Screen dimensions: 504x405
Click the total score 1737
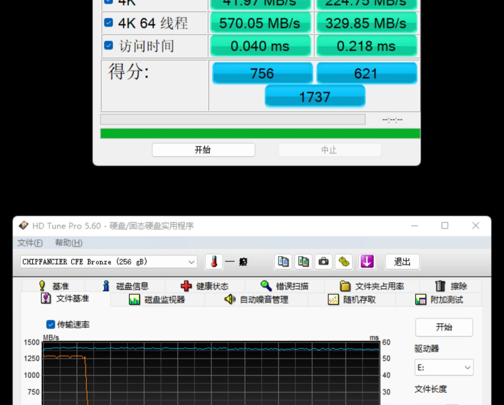point(315,97)
